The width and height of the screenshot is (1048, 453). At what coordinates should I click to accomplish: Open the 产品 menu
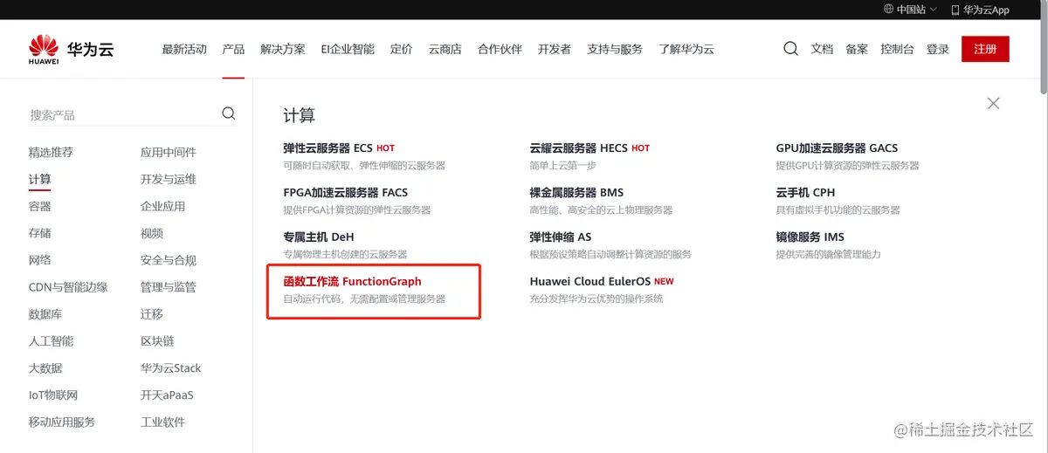[233, 49]
